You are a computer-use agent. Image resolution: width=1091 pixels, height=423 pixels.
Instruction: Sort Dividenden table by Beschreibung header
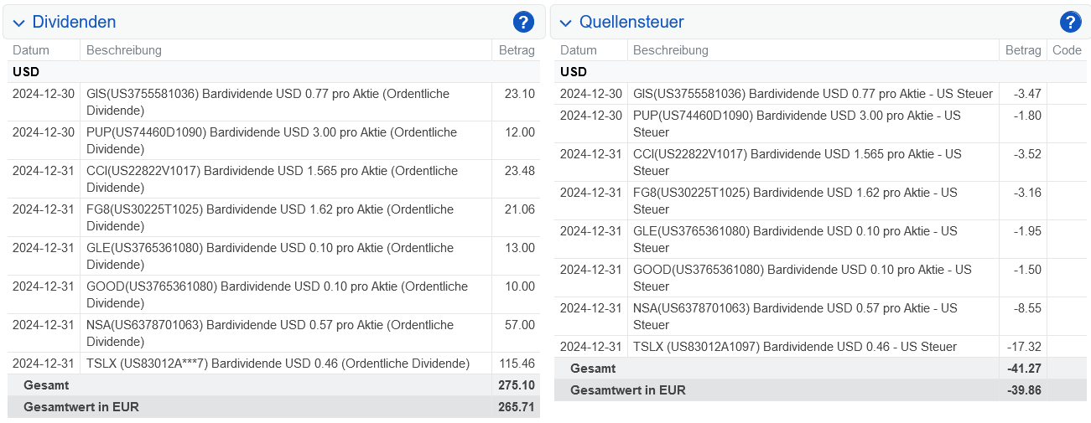point(124,50)
